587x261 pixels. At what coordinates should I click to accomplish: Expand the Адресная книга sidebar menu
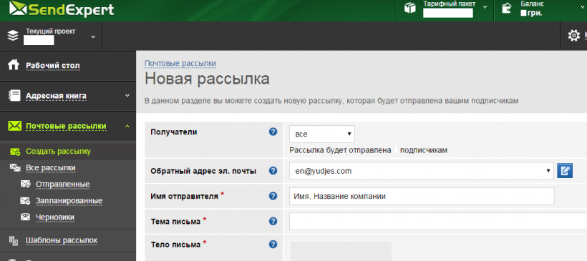coord(127,96)
